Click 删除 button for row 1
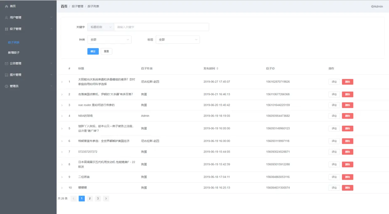The height and width of the screenshot is (214, 389). click(348, 82)
